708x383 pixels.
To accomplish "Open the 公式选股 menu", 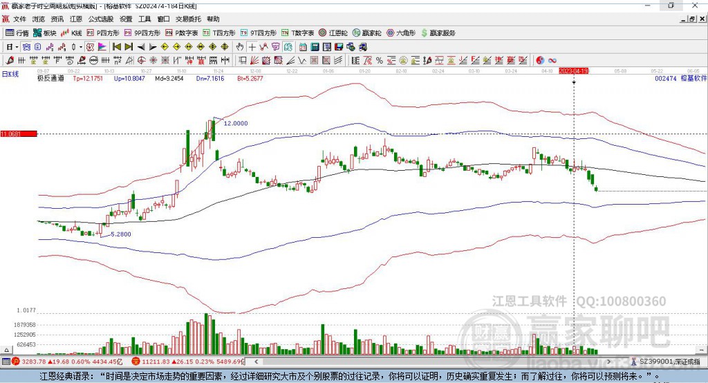I will (x=101, y=19).
